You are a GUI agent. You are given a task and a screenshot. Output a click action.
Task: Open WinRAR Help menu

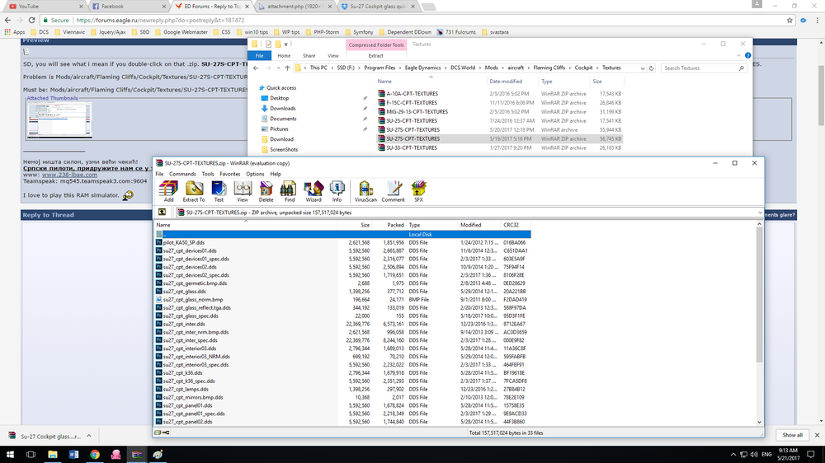tap(276, 174)
